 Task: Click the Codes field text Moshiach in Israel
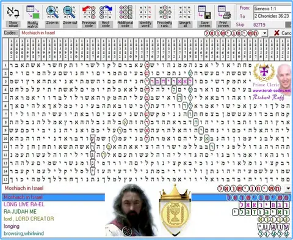[x=38, y=33]
